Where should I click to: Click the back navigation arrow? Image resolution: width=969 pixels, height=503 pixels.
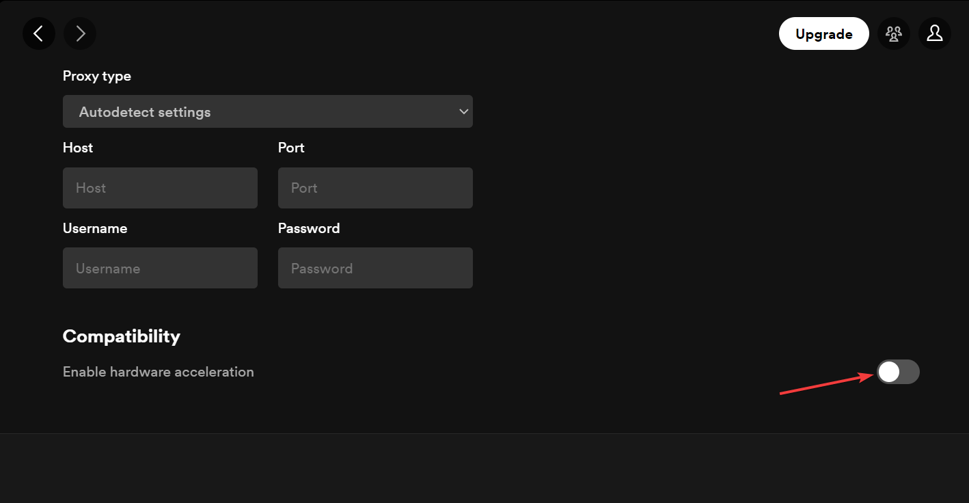38,33
